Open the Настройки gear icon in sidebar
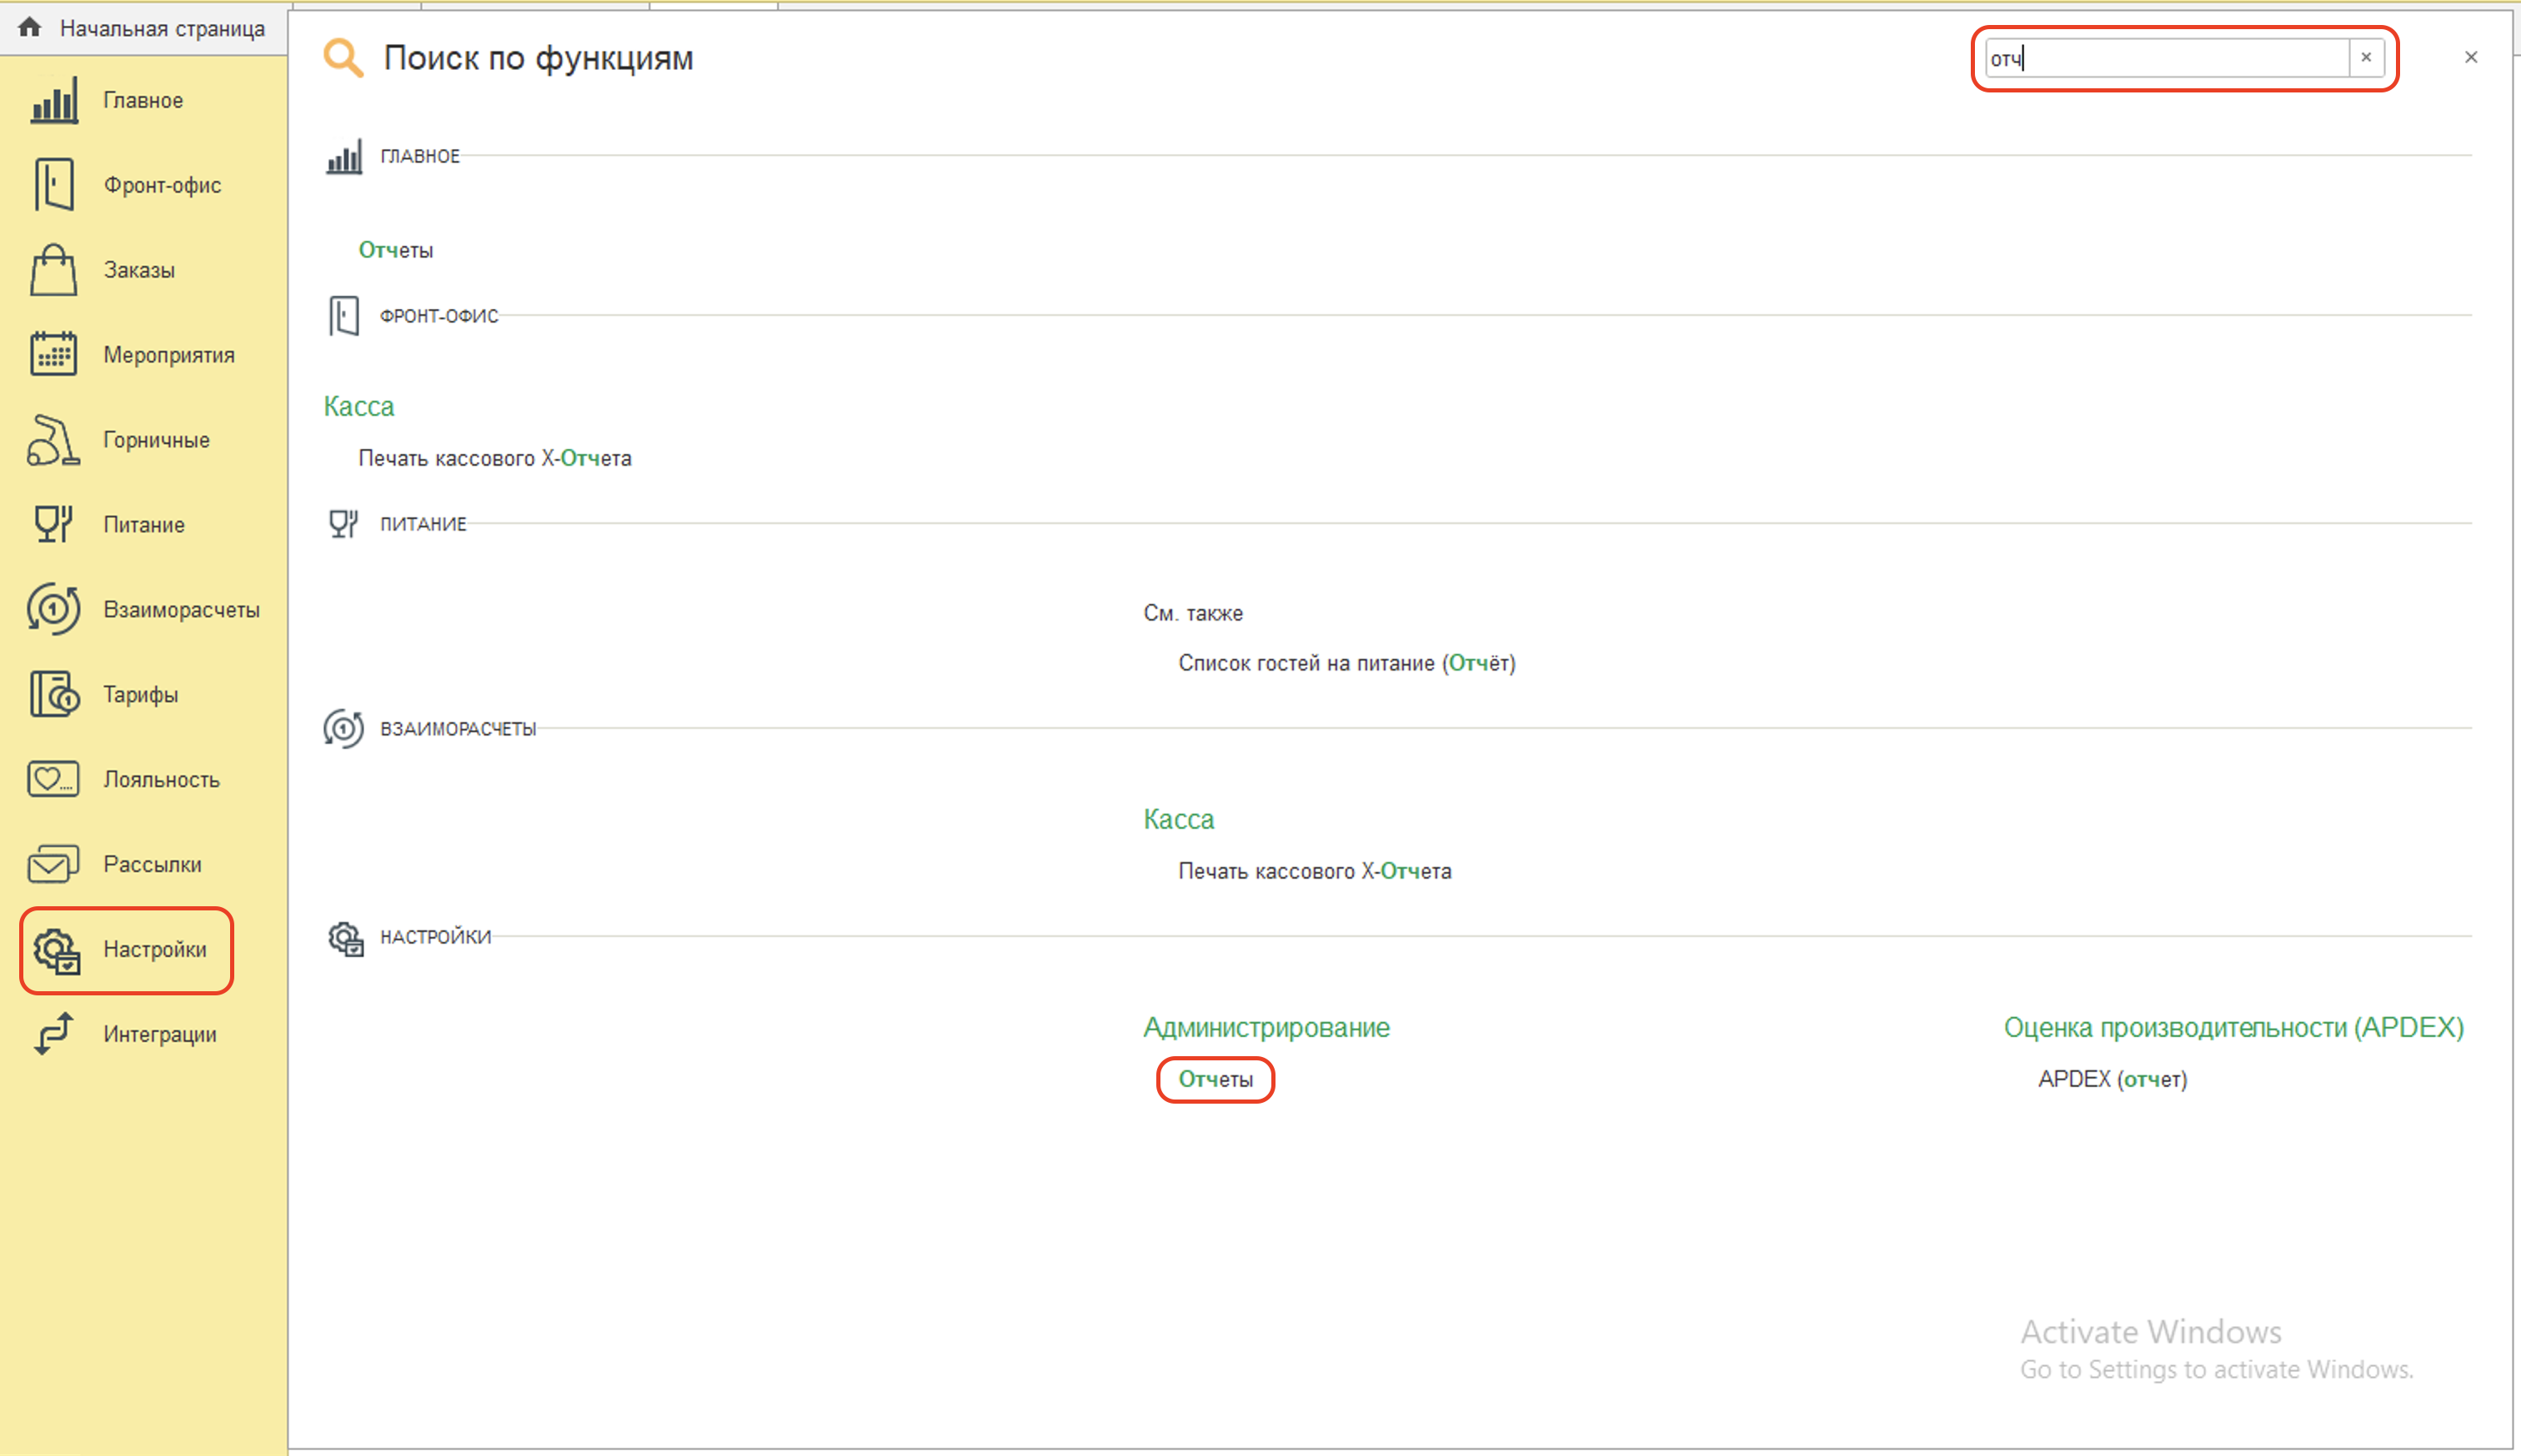Screen dimensions: 2521x1456 tap(56, 950)
